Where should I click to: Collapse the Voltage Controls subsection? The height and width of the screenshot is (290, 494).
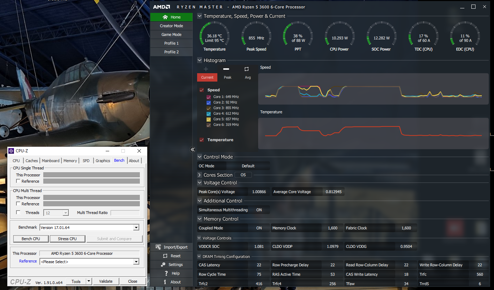[x=199, y=238]
